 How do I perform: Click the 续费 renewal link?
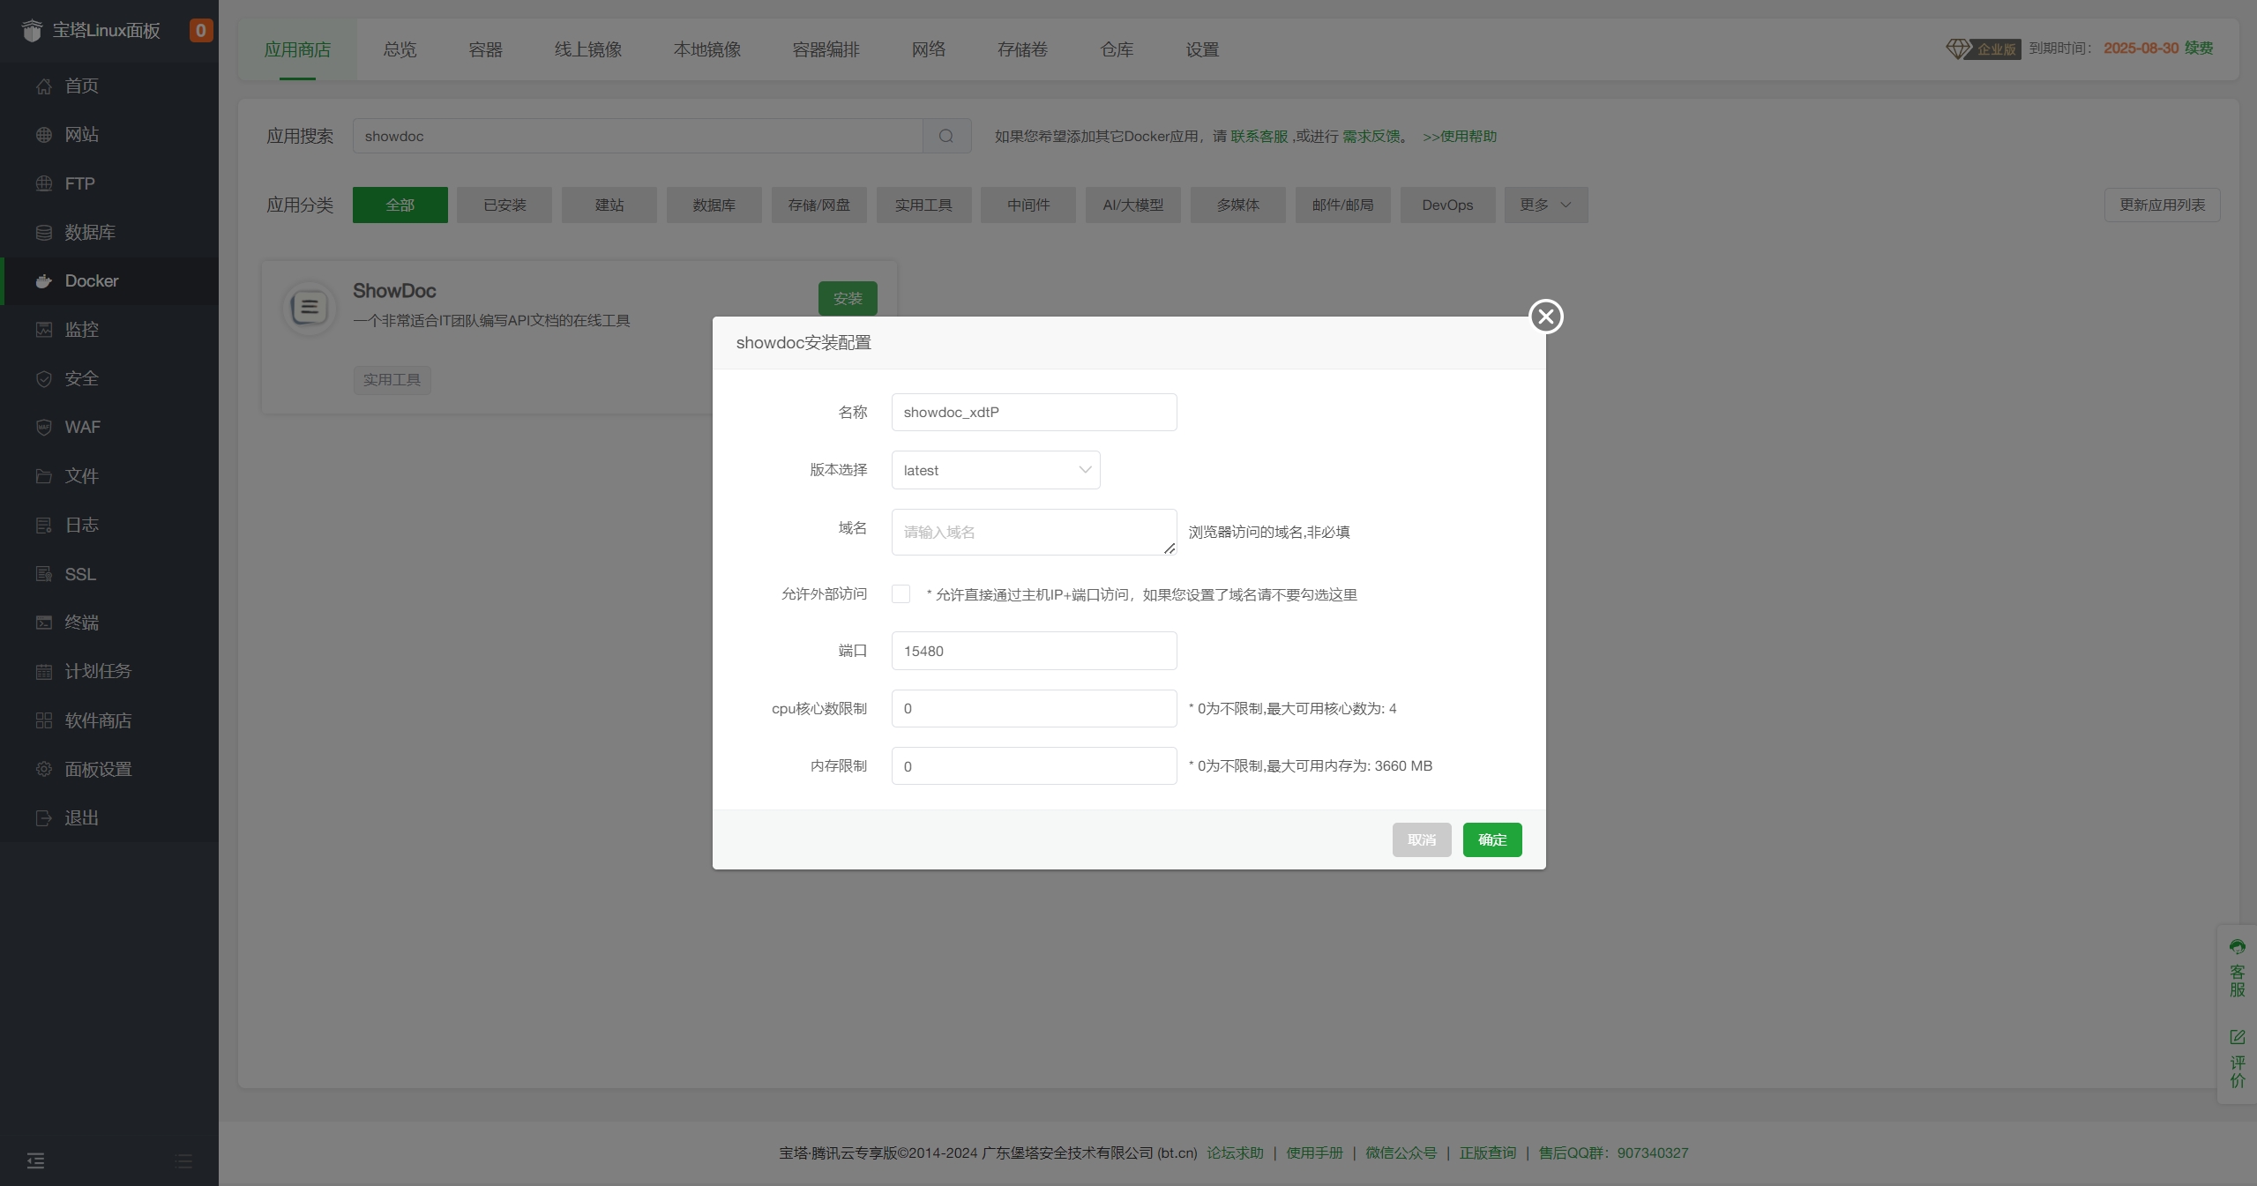coord(2199,48)
